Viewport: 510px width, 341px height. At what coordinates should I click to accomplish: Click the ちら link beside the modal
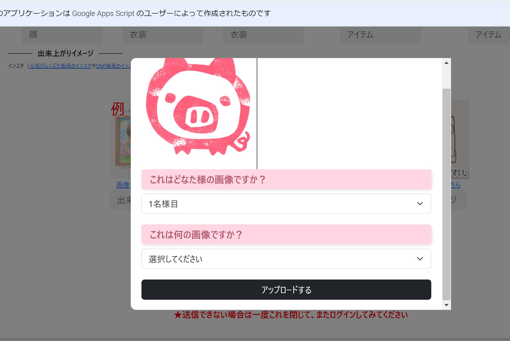(x=456, y=185)
